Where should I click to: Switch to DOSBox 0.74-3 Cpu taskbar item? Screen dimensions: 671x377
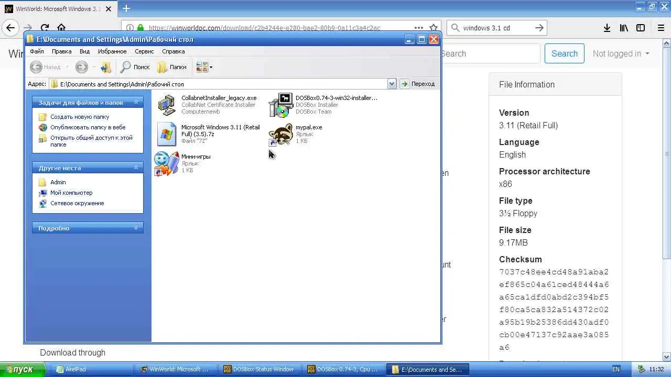click(x=344, y=369)
